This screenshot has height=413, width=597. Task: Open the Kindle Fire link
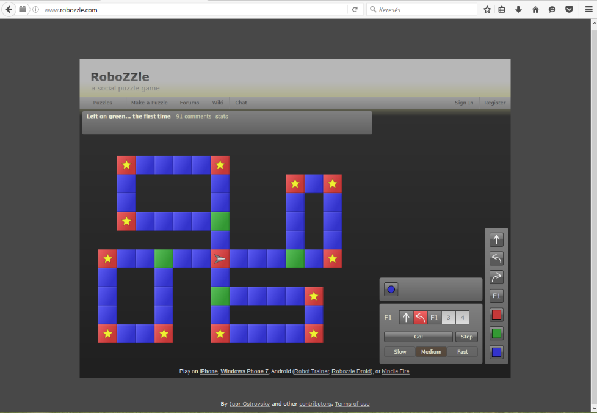tap(396, 371)
